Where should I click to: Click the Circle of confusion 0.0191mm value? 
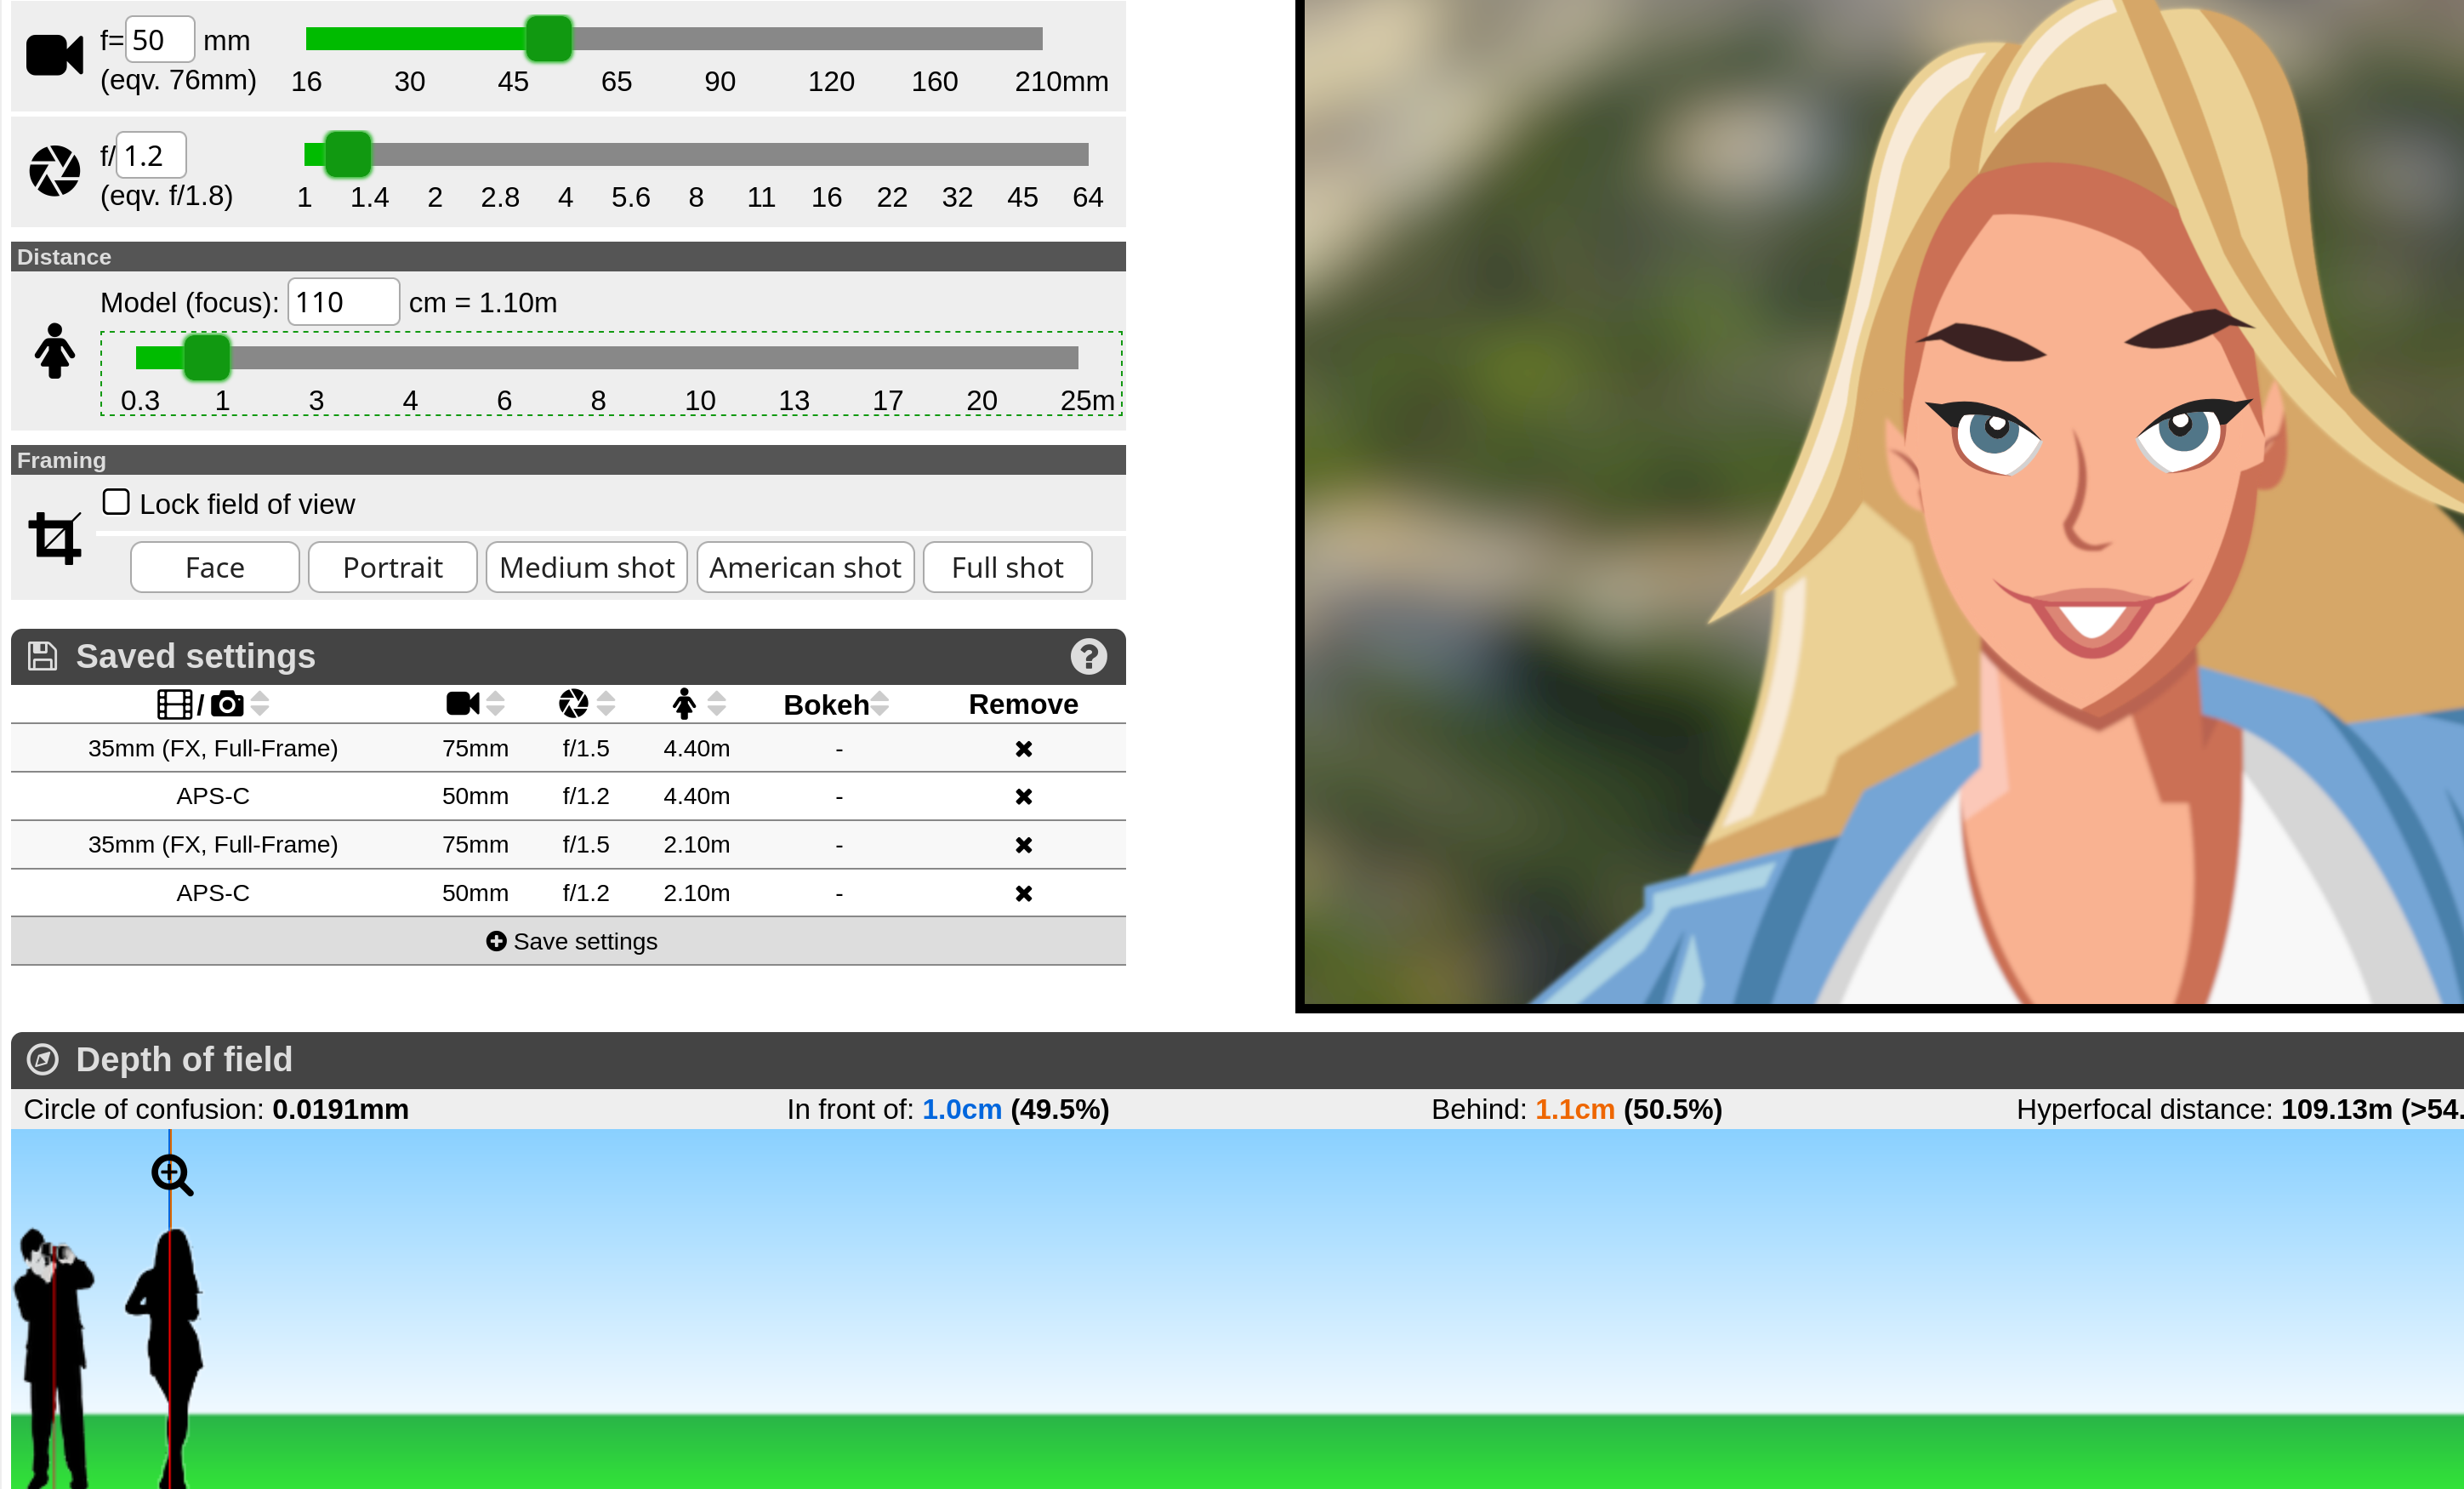pos(341,1110)
